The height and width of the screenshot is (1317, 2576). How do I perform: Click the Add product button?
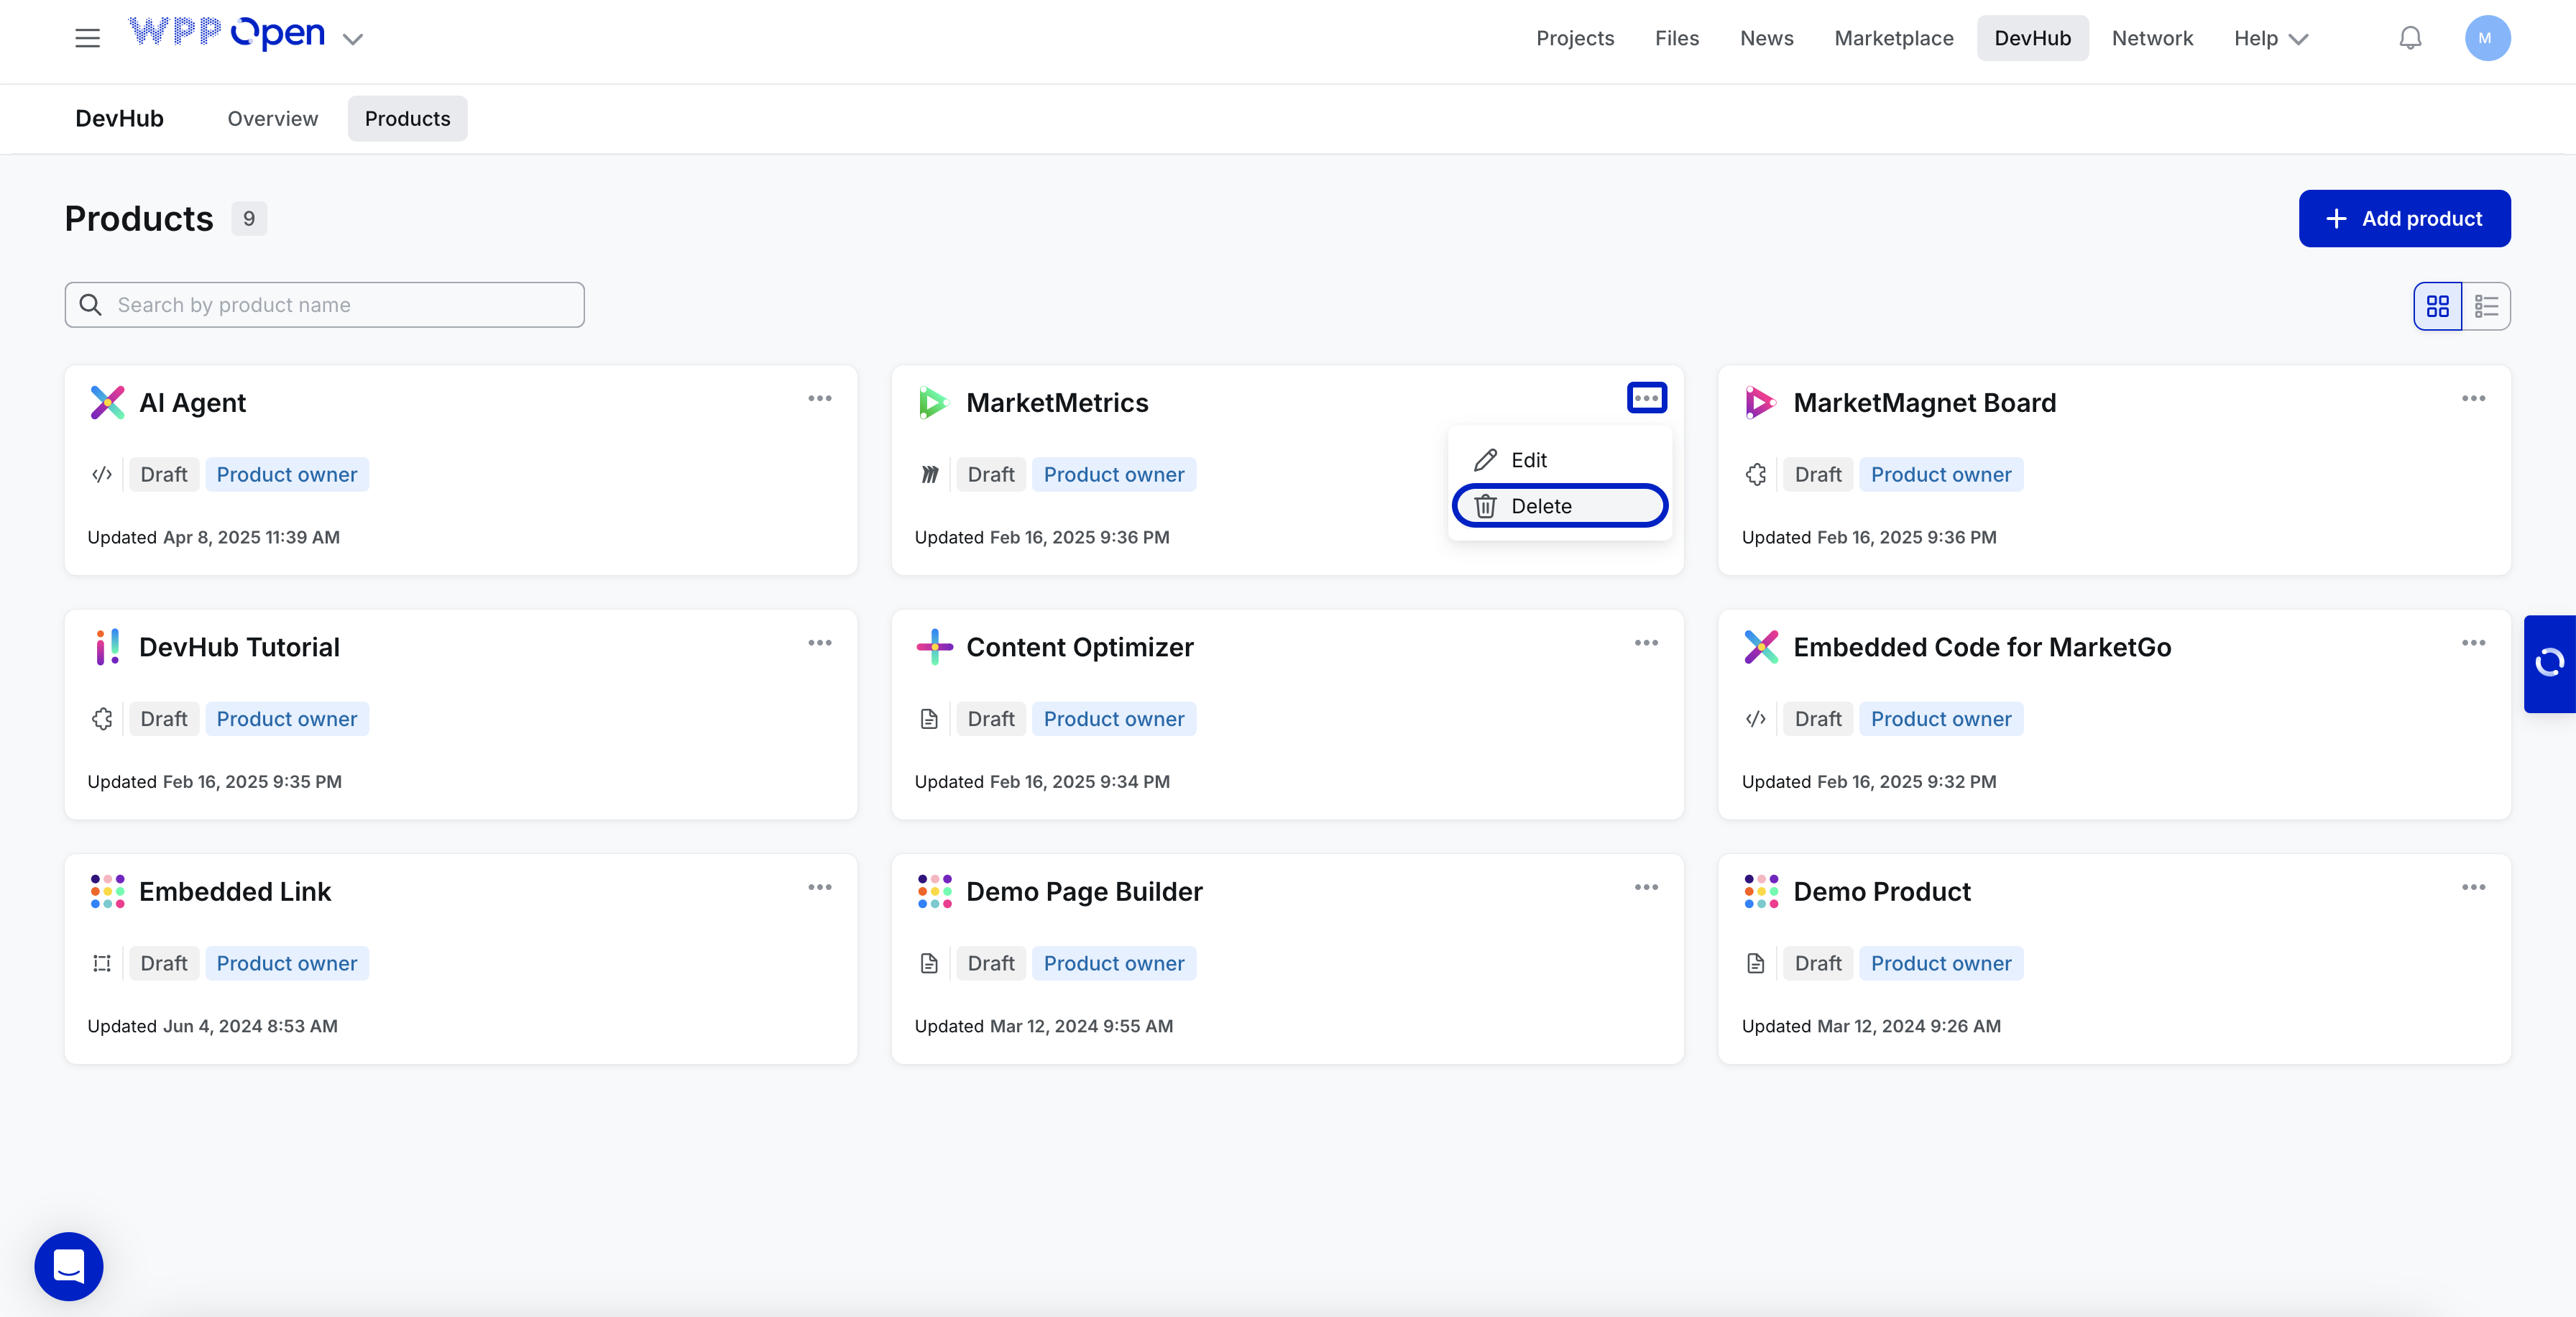pyautogui.click(x=2404, y=218)
